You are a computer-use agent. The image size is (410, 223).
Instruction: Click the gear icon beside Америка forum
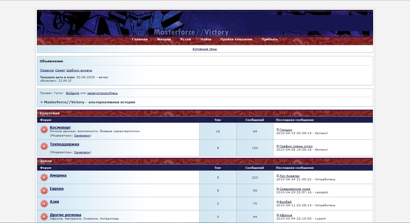[x=44, y=177]
